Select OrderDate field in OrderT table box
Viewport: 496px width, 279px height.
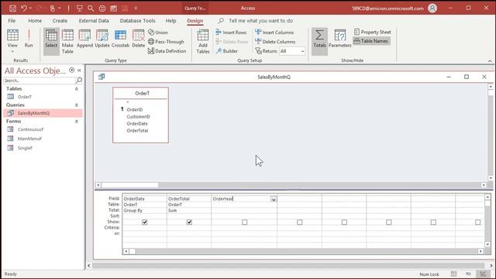[x=137, y=124]
